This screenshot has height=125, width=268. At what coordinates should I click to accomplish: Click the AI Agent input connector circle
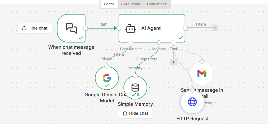119,28
